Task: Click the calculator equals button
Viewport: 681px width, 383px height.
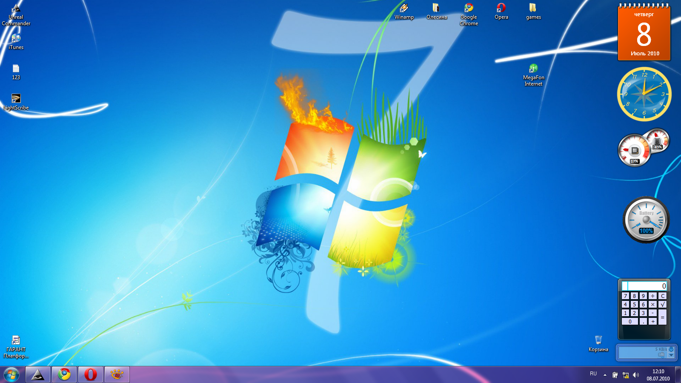Action: (x=663, y=317)
